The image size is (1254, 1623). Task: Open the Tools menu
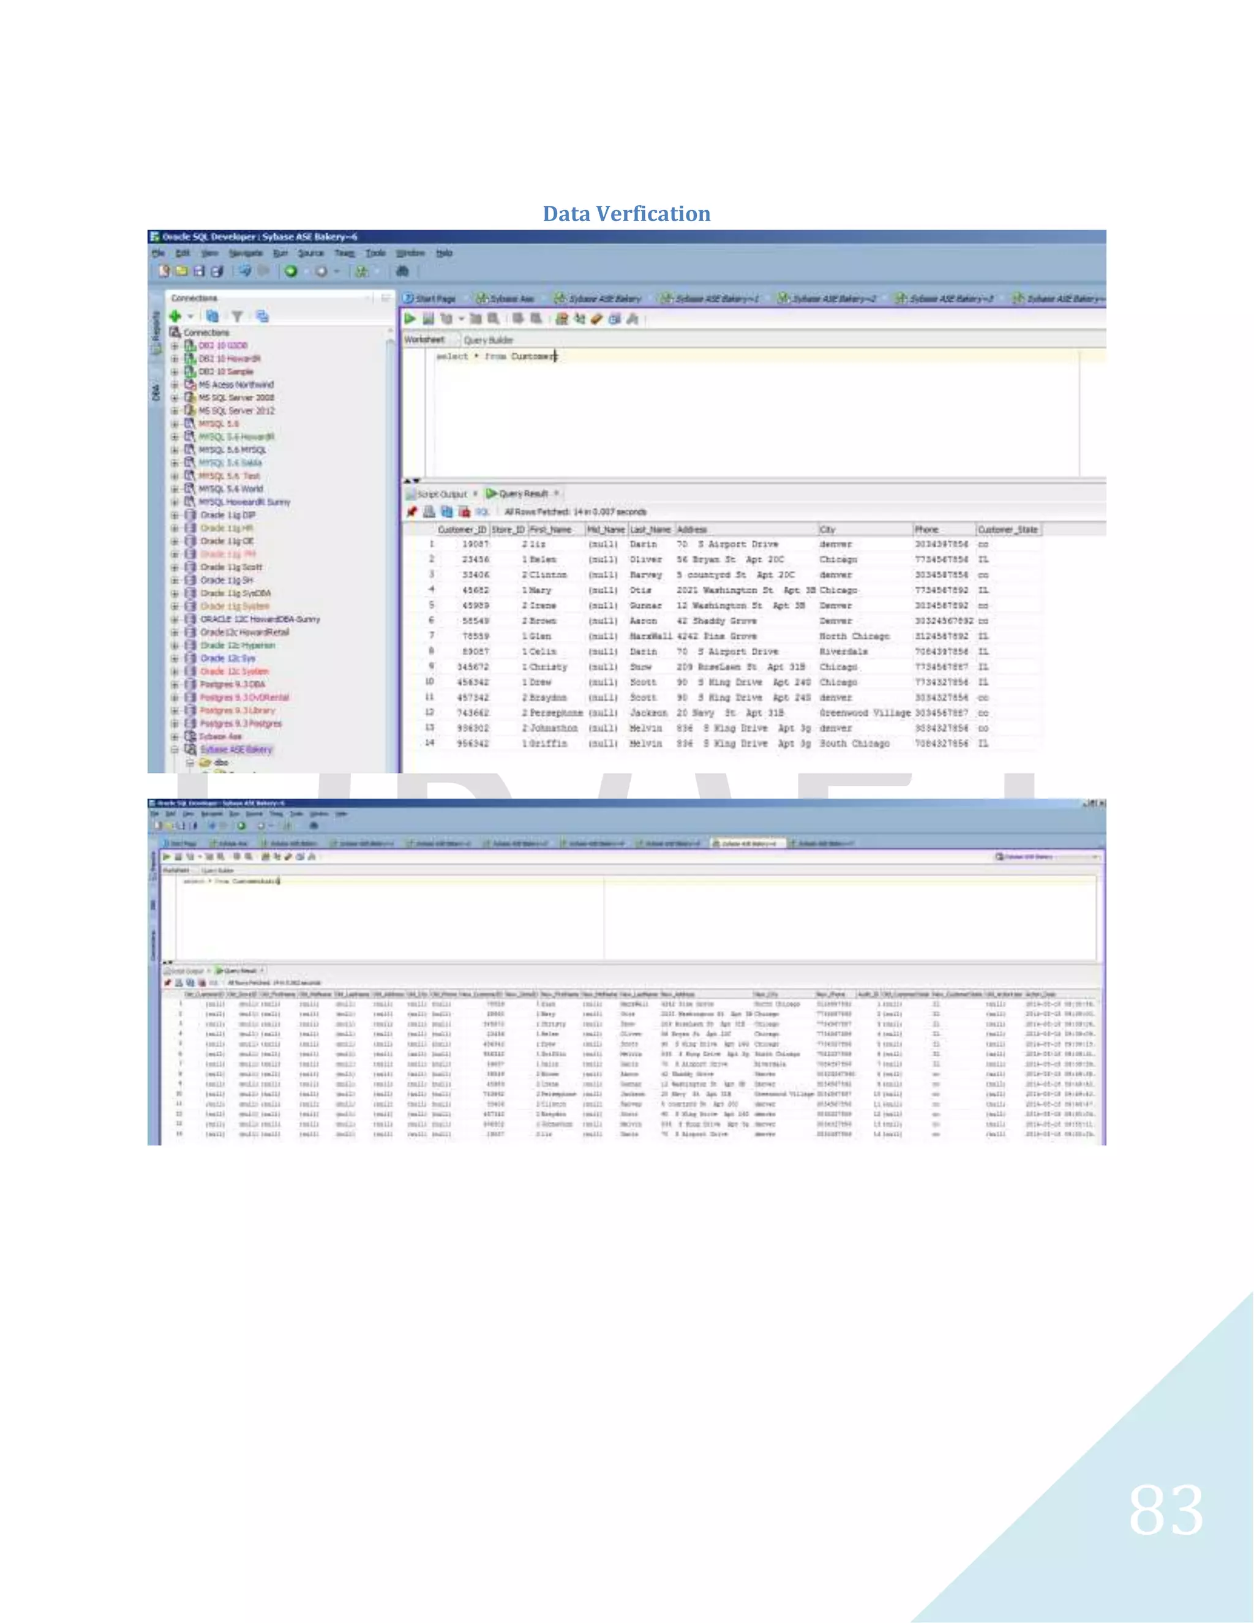375,254
